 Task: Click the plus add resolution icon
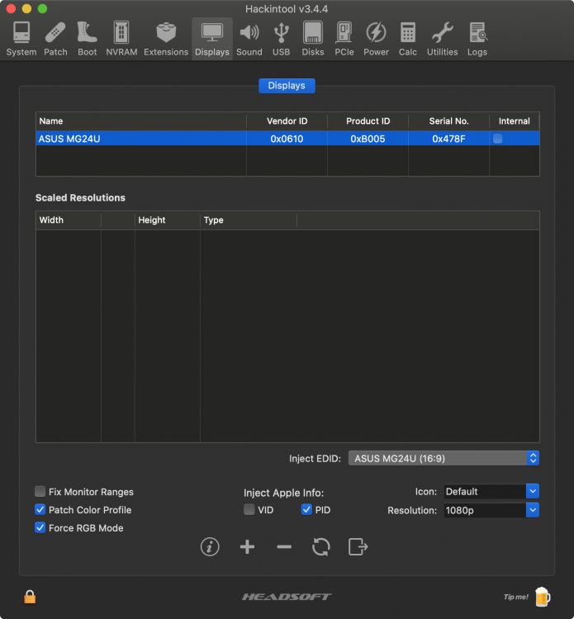(247, 546)
